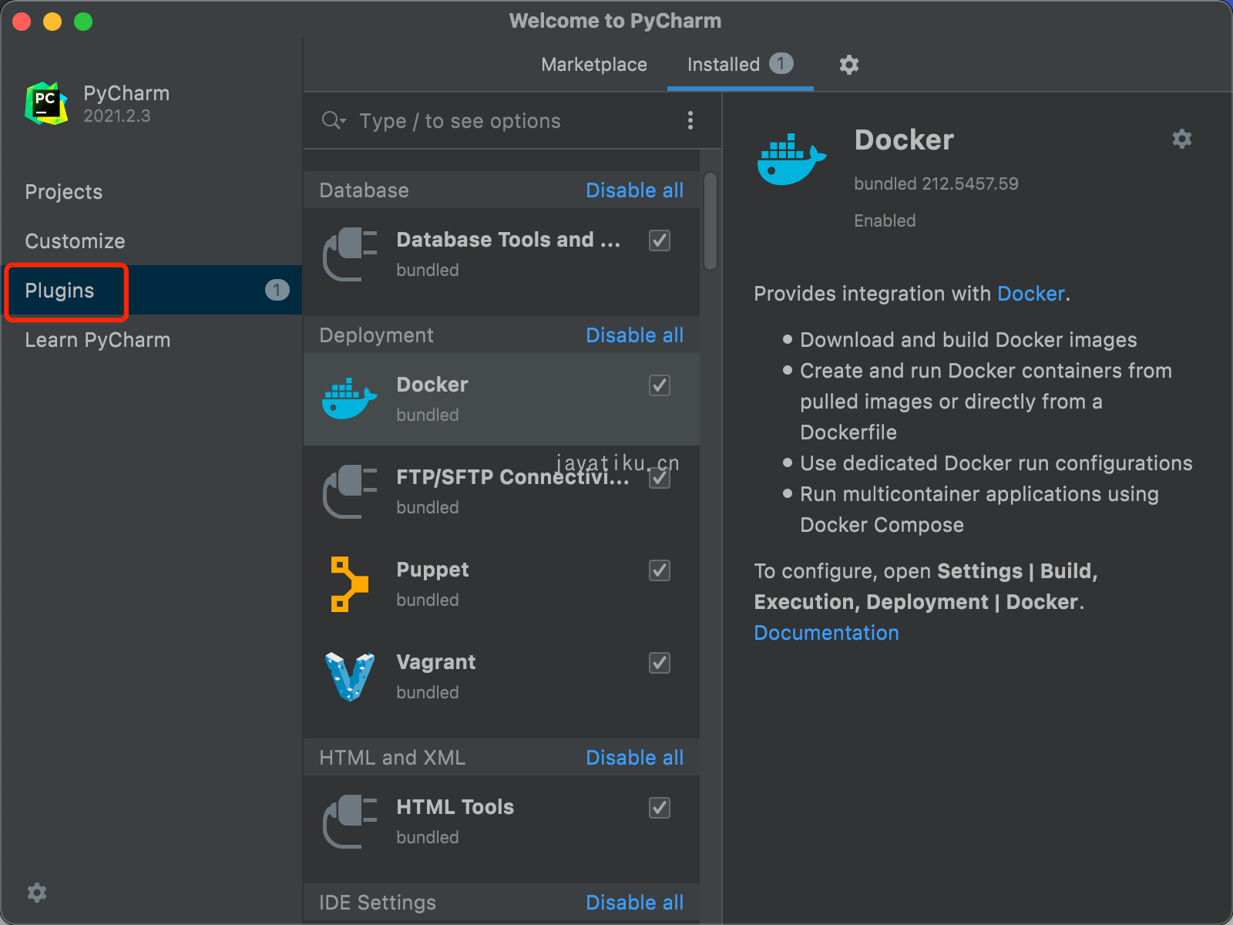Screen dimensions: 1233x925
Task: Click Disable all for Database group
Action: click(634, 190)
